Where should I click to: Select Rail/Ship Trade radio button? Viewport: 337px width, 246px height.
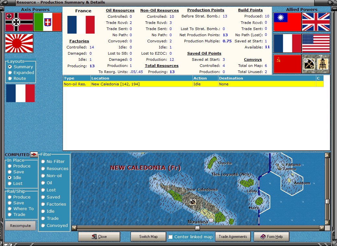tap(9, 214)
